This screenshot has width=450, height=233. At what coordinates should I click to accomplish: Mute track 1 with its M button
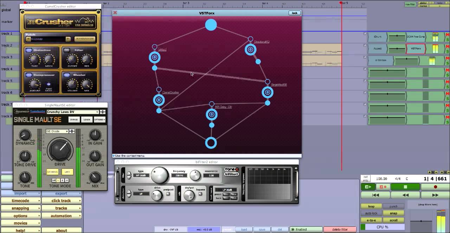(448, 35)
